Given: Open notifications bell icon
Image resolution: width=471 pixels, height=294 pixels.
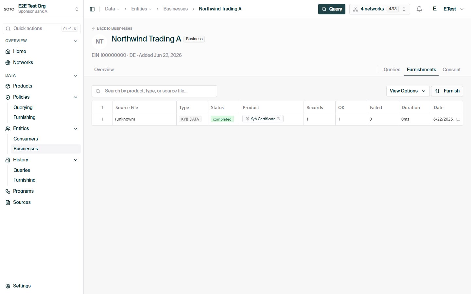Looking at the screenshot, I should point(419,9).
